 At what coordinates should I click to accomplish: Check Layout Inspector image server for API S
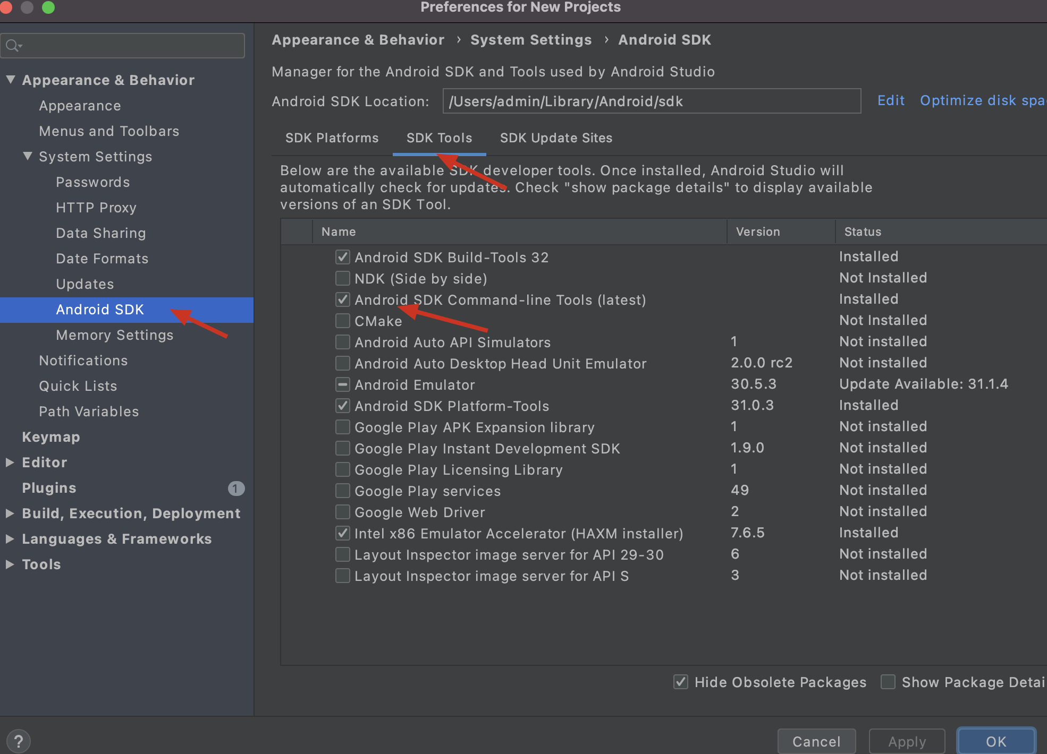(343, 576)
